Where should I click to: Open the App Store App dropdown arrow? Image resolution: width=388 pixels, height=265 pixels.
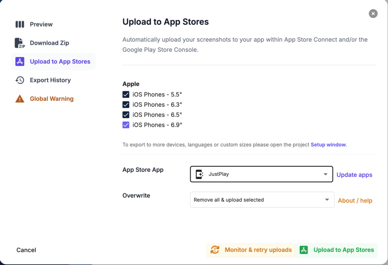pos(325,174)
